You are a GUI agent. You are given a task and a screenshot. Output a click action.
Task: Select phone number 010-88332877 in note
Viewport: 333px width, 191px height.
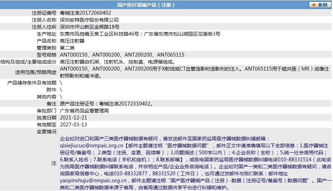[x=130, y=174]
